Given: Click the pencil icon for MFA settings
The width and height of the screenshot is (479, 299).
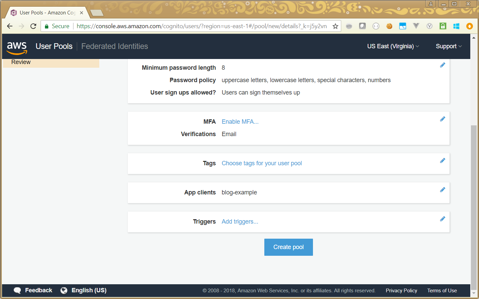Looking at the screenshot, I should [442, 119].
